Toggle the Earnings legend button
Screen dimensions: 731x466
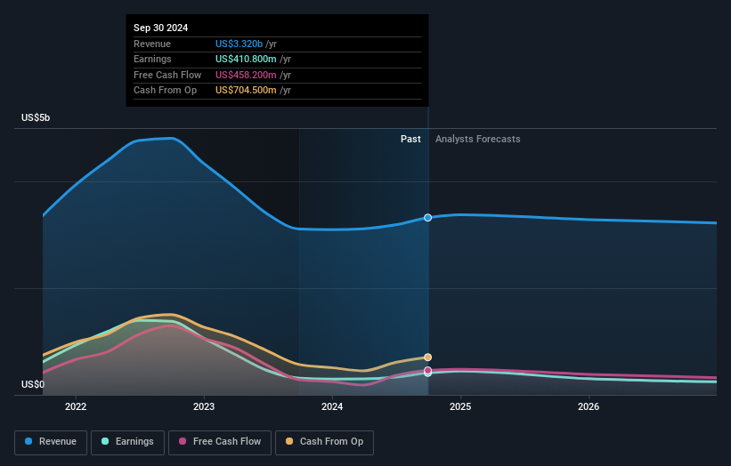pyautogui.click(x=127, y=442)
